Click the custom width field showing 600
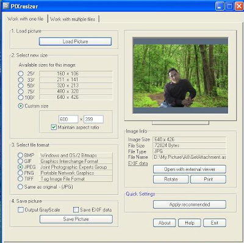The image size is (244, 243). (68, 119)
